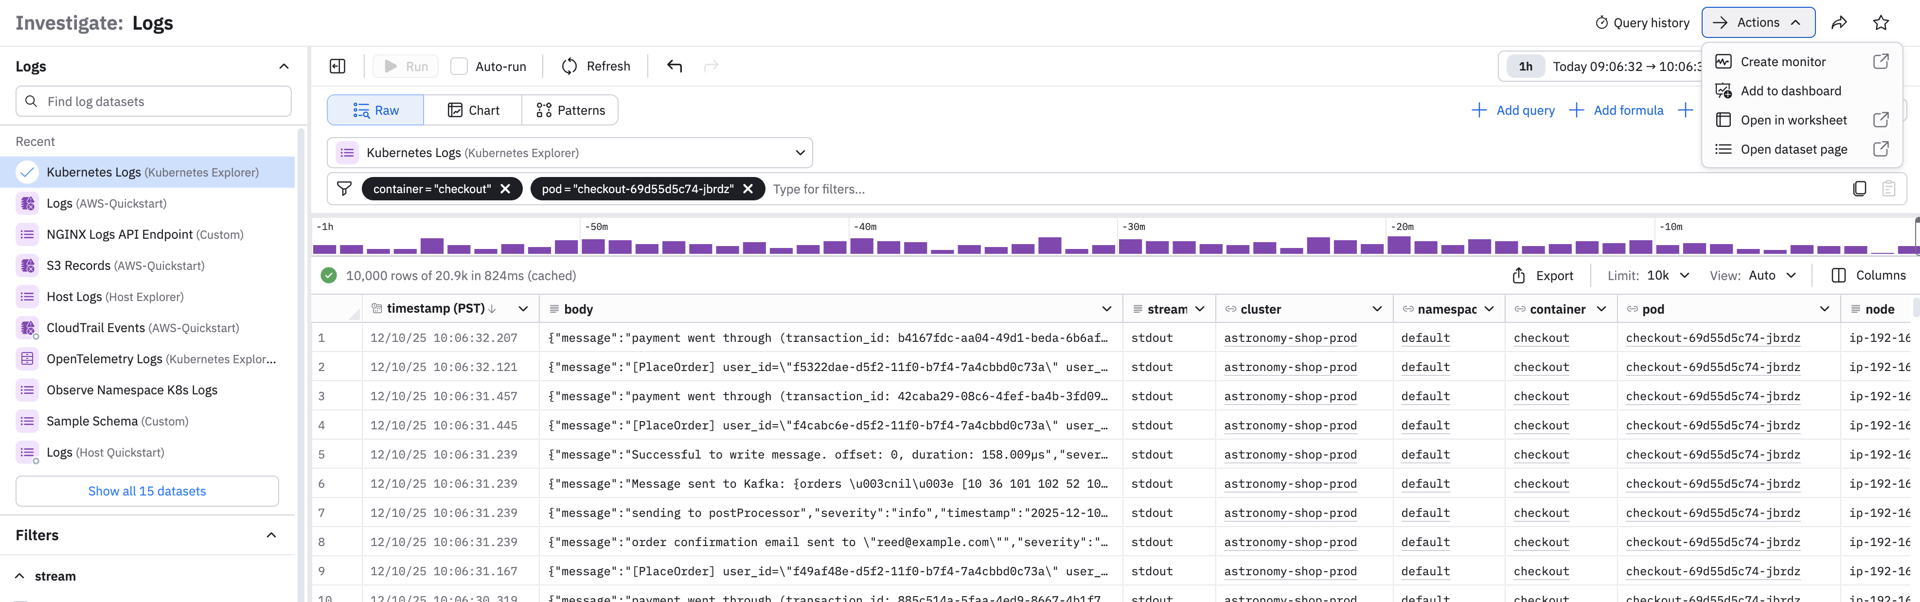The height and width of the screenshot is (602, 1920).
Task: Copy filters using the copy icon
Action: click(x=1859, y=189)
